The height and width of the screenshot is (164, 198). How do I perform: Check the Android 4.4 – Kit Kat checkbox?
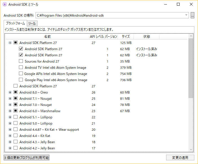point(16,135)
